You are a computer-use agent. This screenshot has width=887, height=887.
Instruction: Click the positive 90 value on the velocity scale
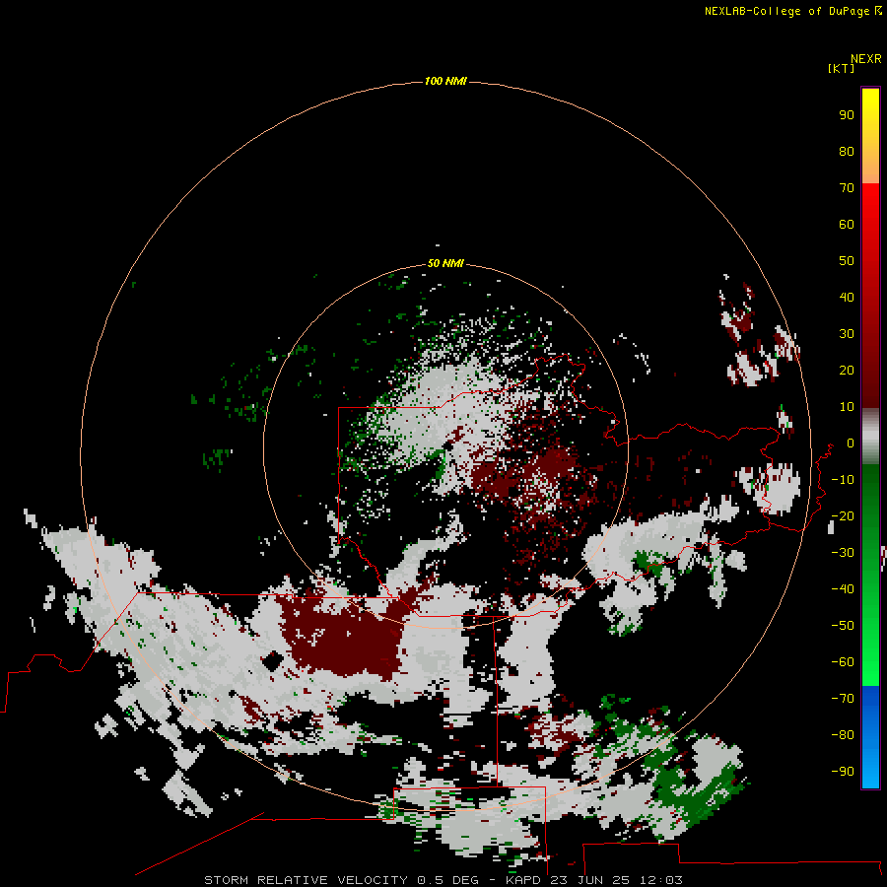(847, 115)
